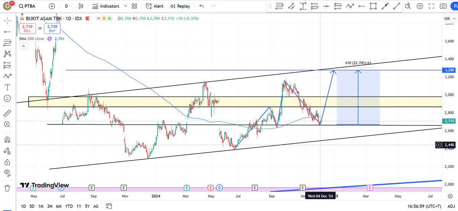Select the 1D time range

click(24, 206)
